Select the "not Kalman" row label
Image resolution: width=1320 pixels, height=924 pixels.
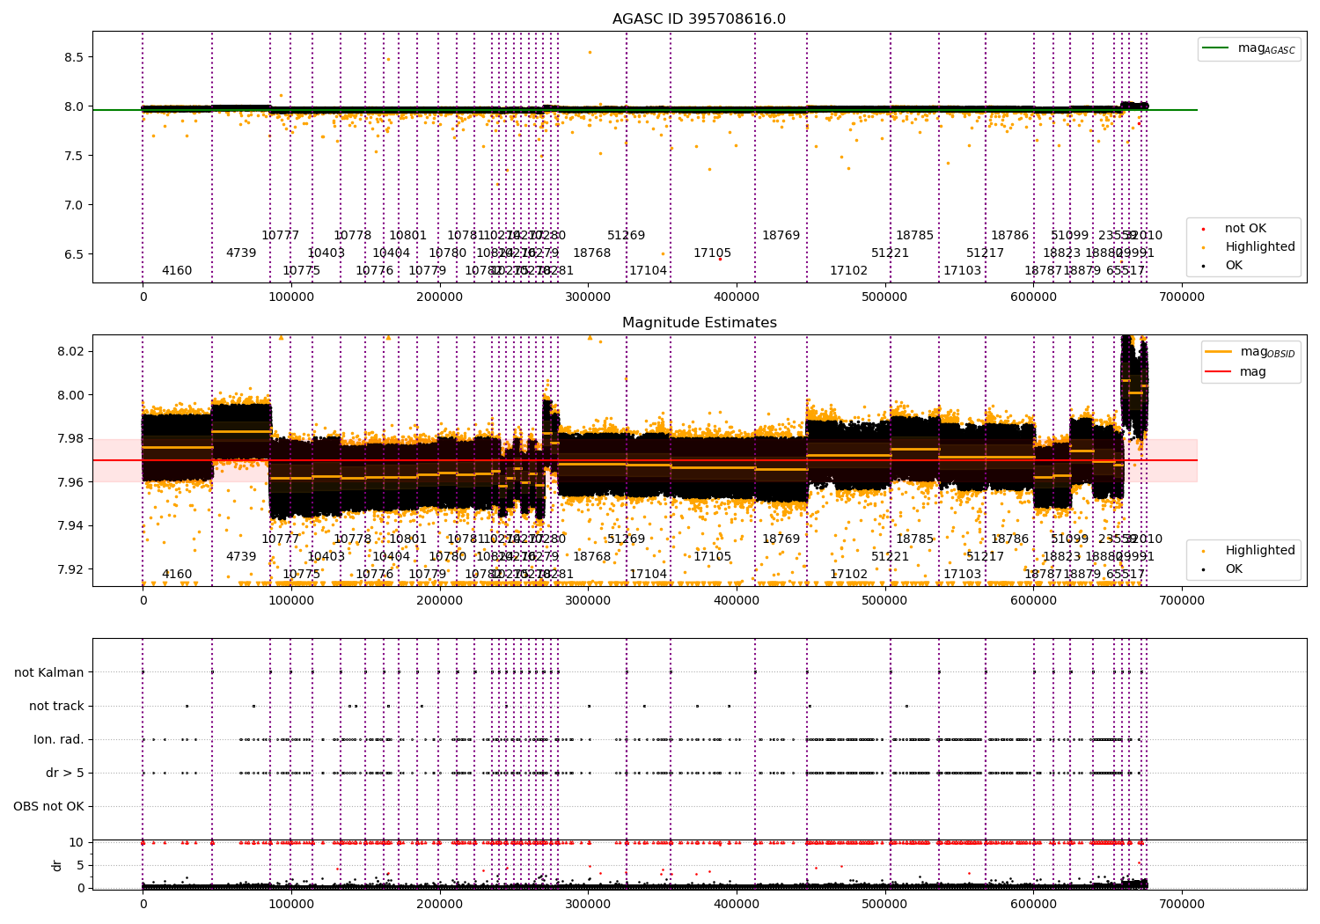pyautogui.click(x=49, y=672)
